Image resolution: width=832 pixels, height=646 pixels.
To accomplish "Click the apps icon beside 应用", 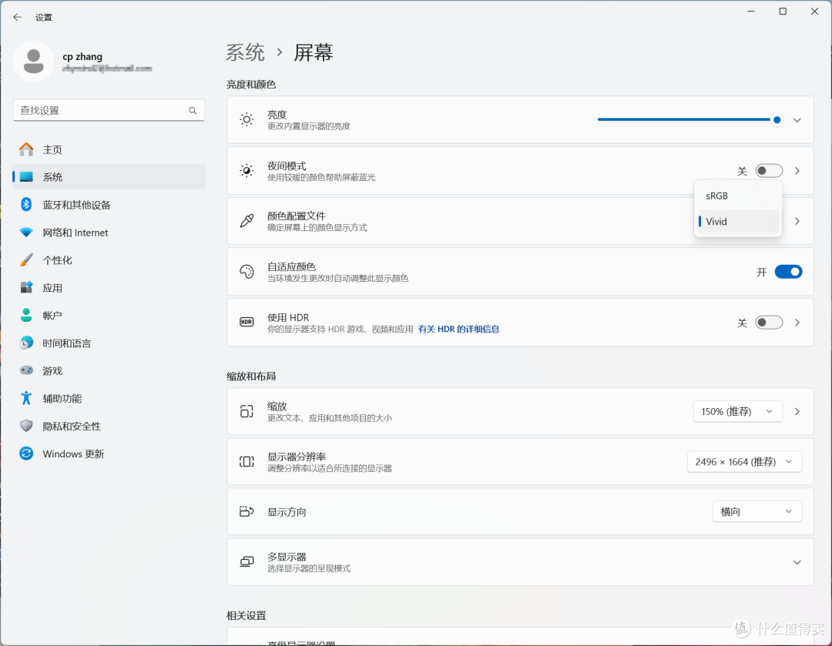I will (26, 287).
